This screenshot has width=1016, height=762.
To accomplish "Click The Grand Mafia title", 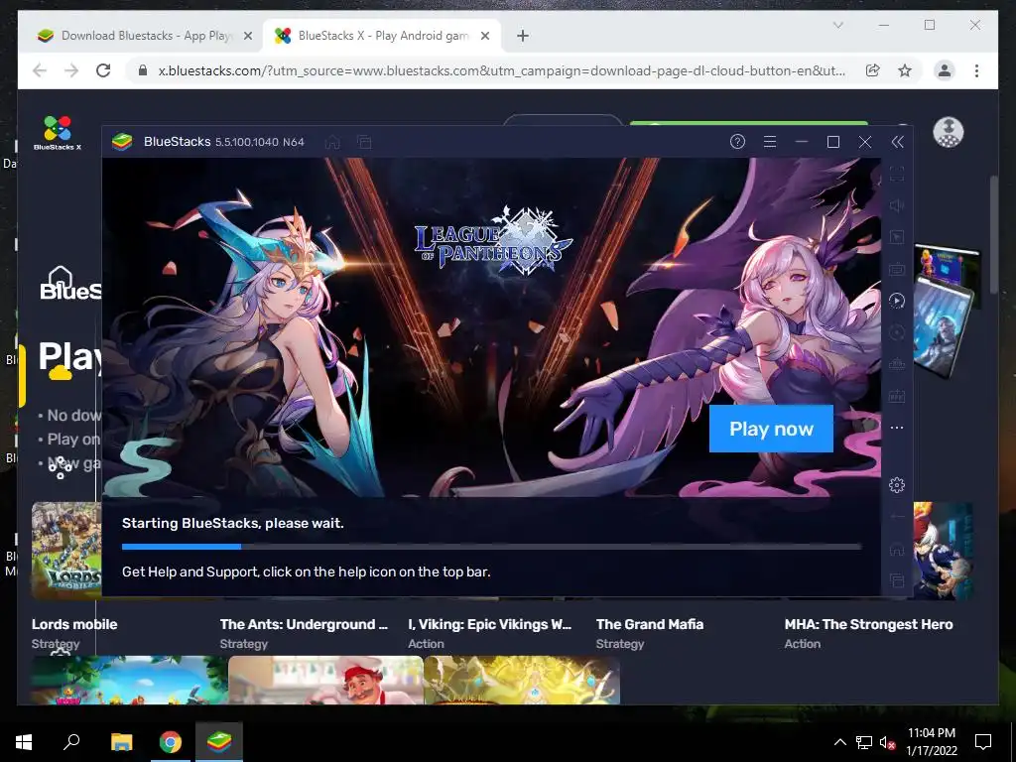I will (x=650, y=625).
